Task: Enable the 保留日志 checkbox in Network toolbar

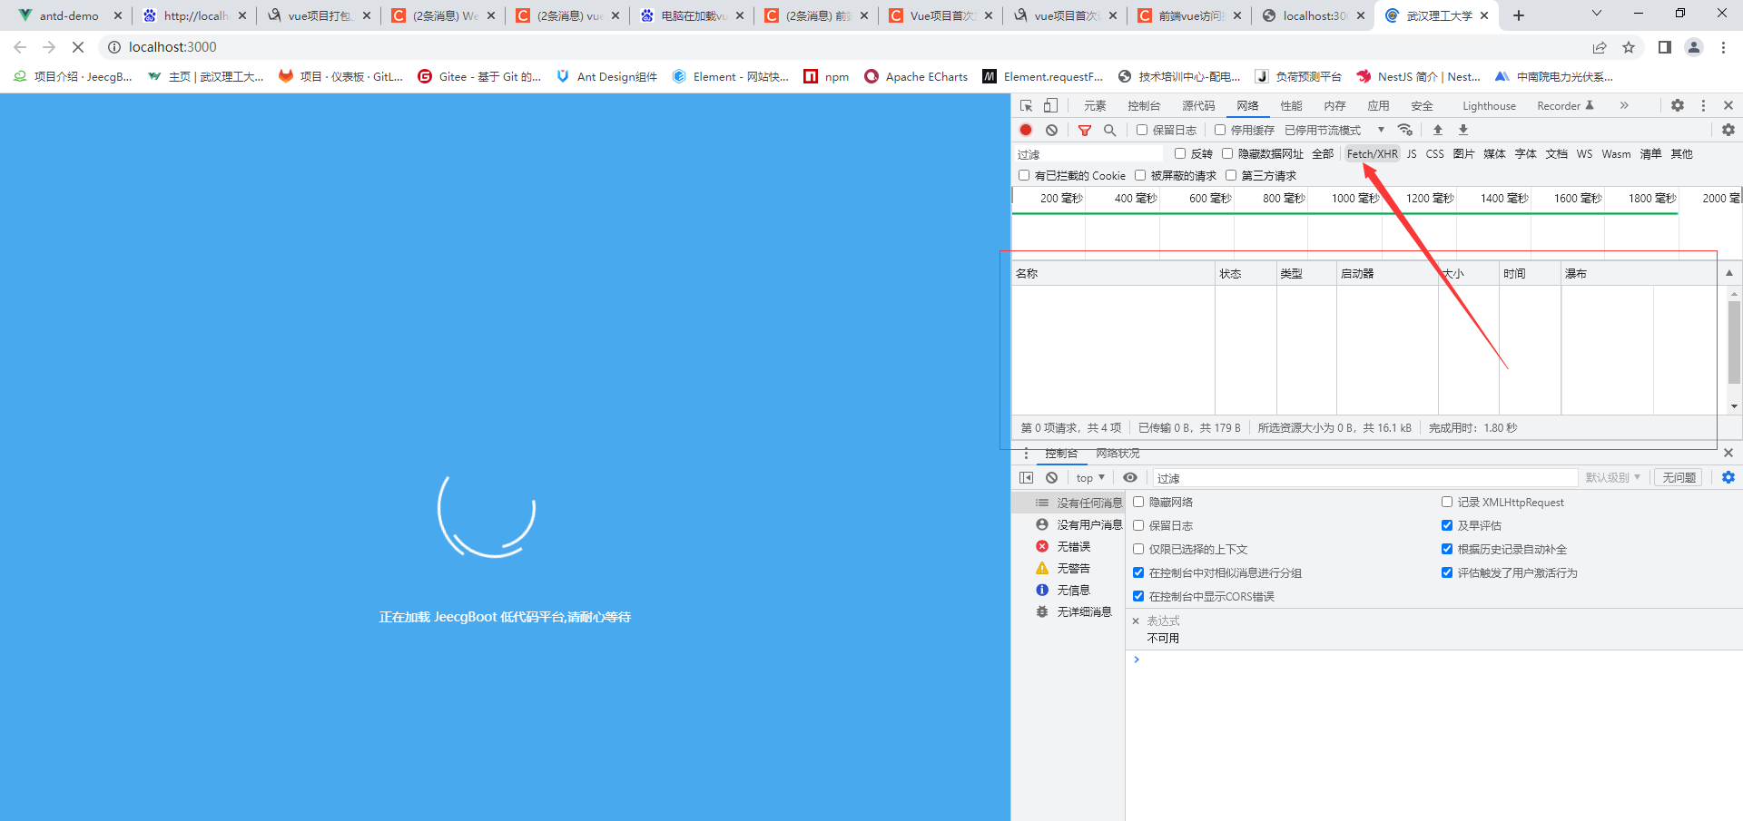Action: click(x=1142, y=130)
